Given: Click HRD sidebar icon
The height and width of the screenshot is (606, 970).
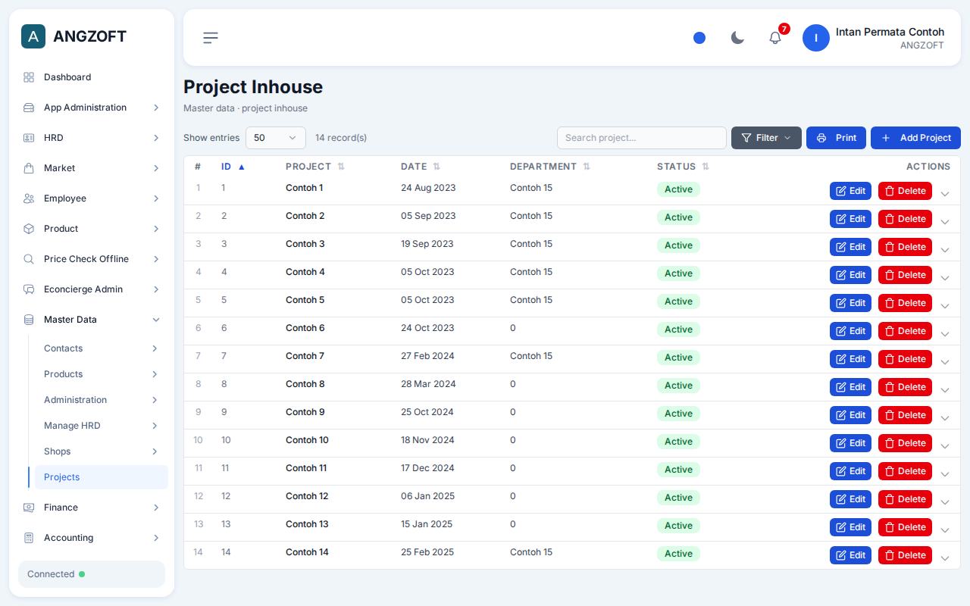Looking at the screenshot, I should coord(29,138).
